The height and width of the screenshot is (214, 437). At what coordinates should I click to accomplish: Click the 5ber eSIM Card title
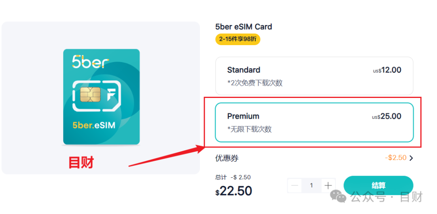pyautogui.click(x=244, y=27)
